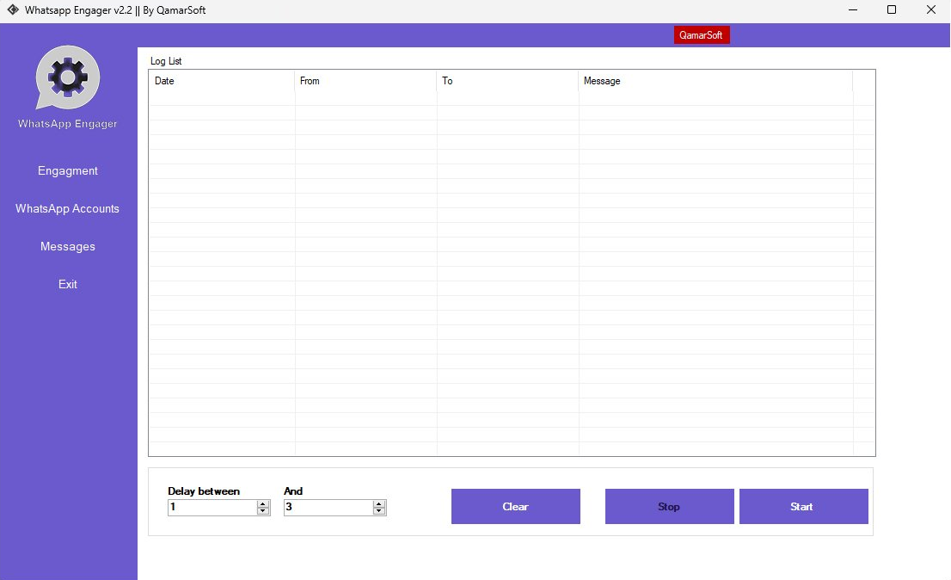The image size is (951, 580).
Task: Open WhatsApp Accounts page
Action: click(x=68, y=208)
